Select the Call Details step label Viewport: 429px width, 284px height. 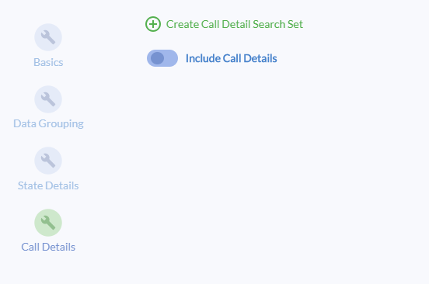pyautogui.click(x=48, y=247)
